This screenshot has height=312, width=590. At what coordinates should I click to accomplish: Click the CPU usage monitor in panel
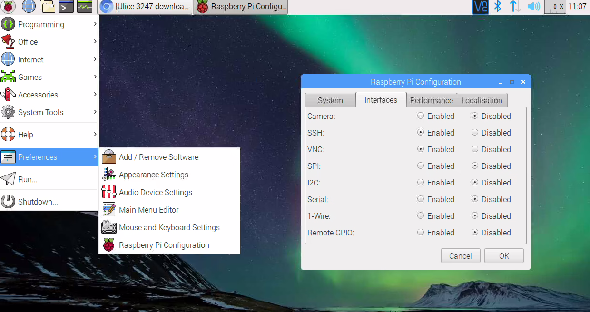555,7
